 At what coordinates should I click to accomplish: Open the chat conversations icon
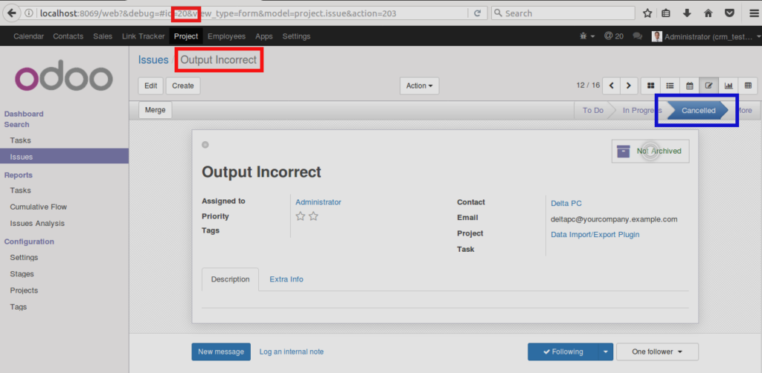pyautogui.click(x=638, y=36)
